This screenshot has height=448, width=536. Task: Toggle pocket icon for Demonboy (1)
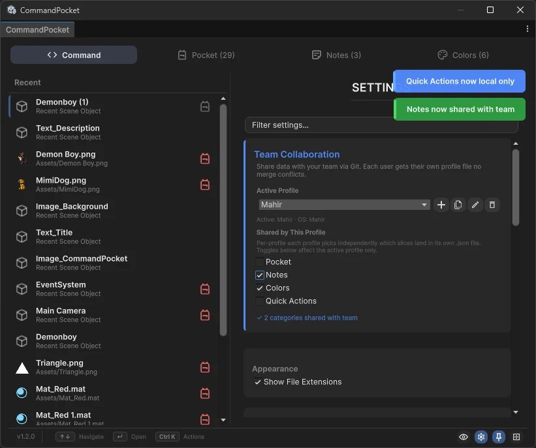tap(205, 106)
